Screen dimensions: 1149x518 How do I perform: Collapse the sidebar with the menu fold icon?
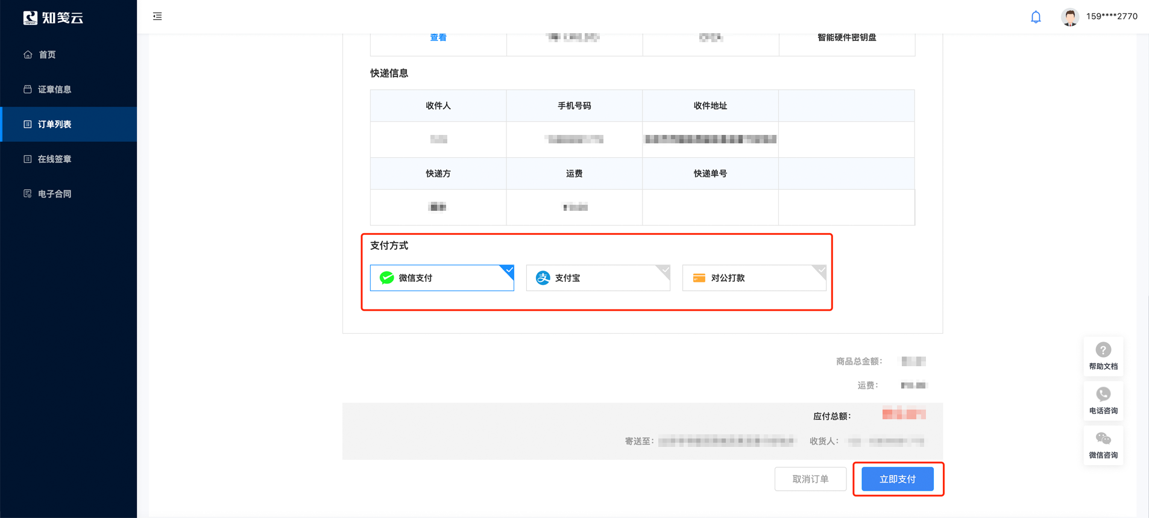157,16
